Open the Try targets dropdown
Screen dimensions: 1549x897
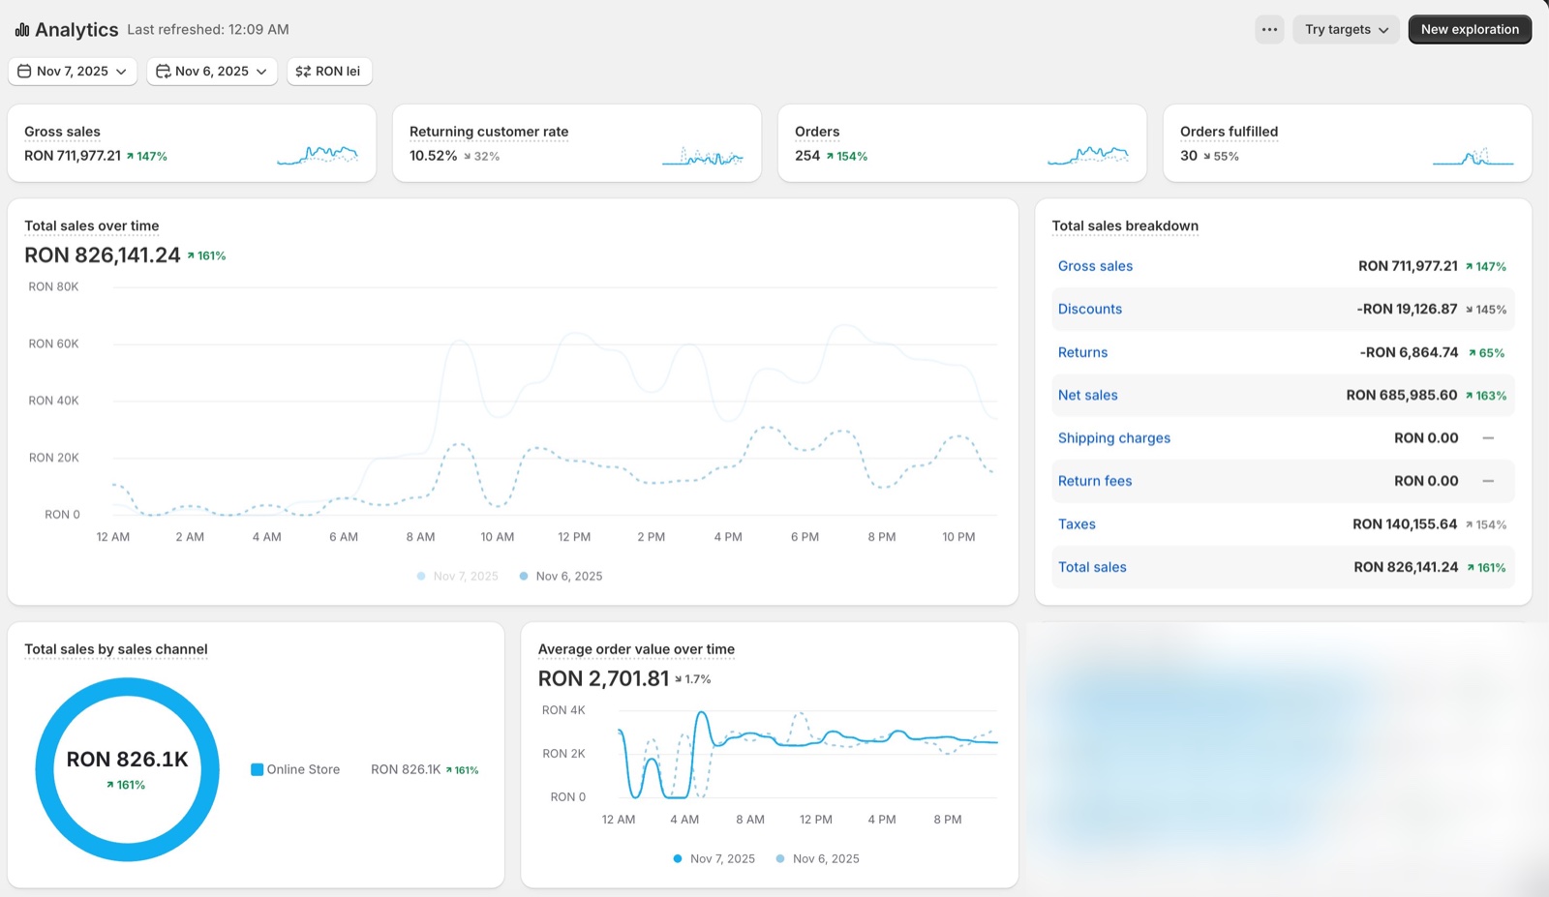click(x=1346, y=29)
